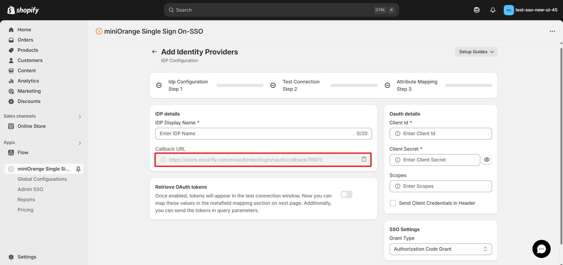This screenshot has width=563, height=265.
Task: Open the Setup Guides dropdown
Action: 476,52
